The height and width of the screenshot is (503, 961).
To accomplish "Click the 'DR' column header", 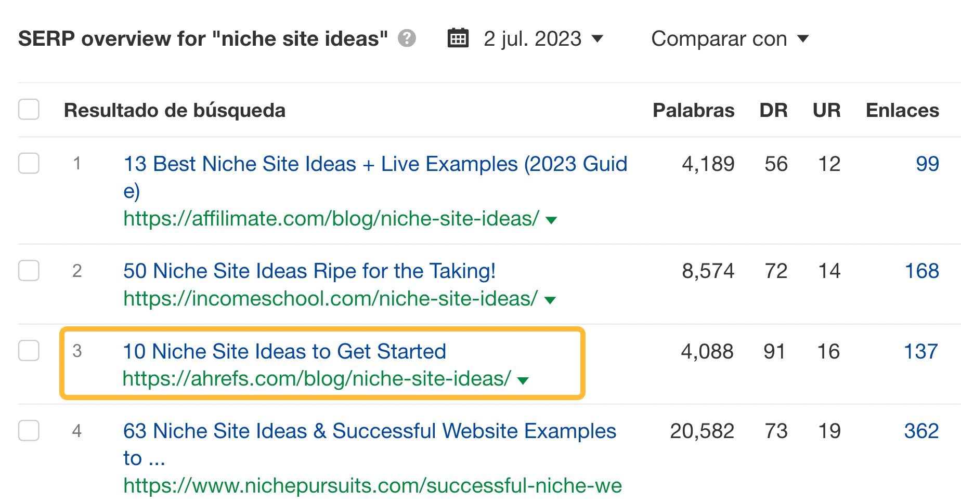I will tap(773, 110).
